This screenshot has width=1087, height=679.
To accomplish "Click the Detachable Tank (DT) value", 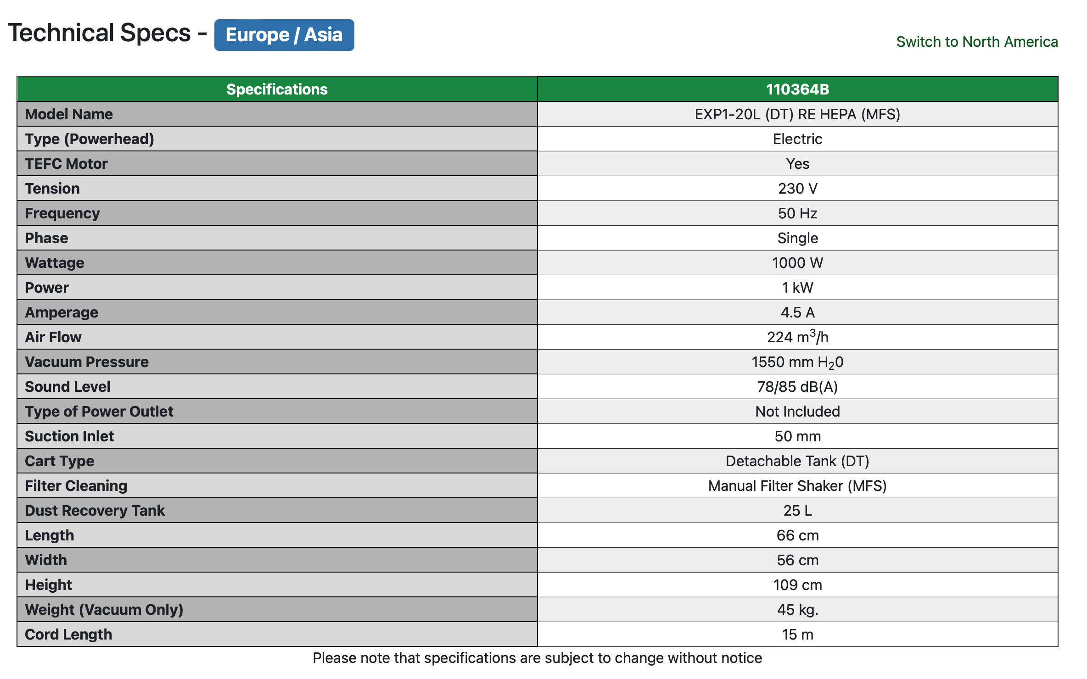I will pos(798,461).
